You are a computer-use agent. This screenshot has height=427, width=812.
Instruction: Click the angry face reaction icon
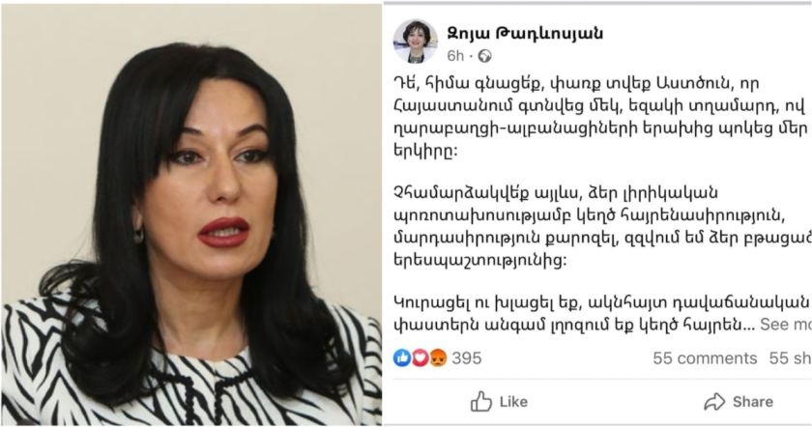point(438,357)
